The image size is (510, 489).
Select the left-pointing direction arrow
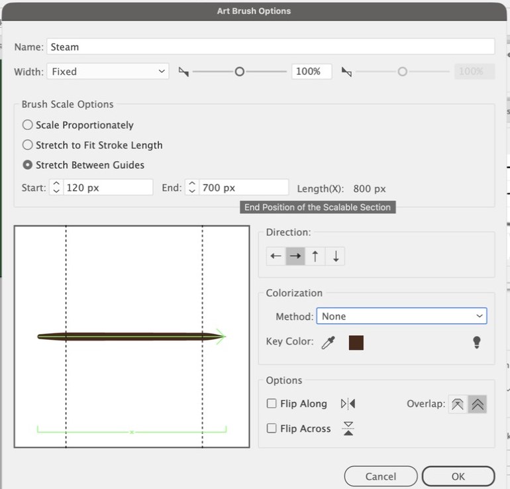pyautogui.click(x=276, y=256)
